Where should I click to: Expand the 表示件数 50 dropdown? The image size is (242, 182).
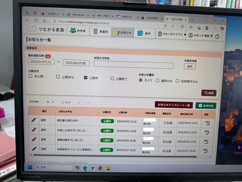click(x=50, y=102)
